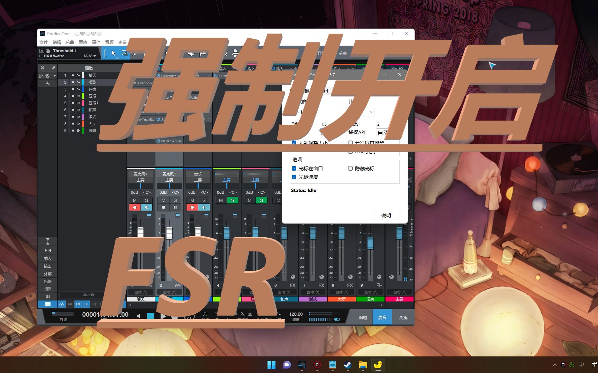Screen dimensions: 598x373
Task: Toggle the channel list hamburger icon
Action: [x=48, y=304]
